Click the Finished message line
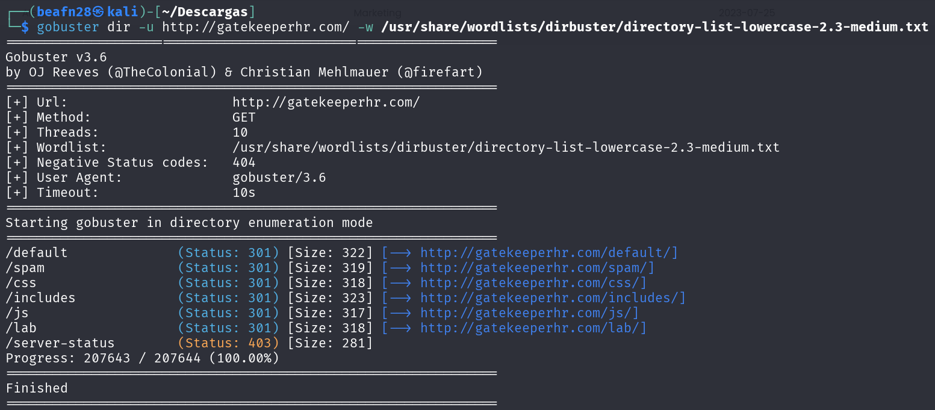 coord(37,388)
